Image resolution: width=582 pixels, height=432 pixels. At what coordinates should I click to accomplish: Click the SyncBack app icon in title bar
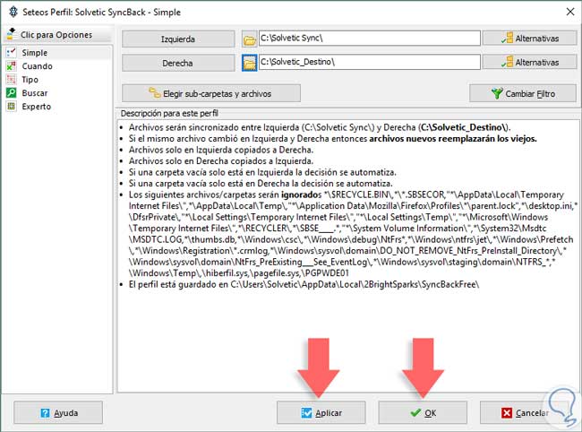pos(13,12)
